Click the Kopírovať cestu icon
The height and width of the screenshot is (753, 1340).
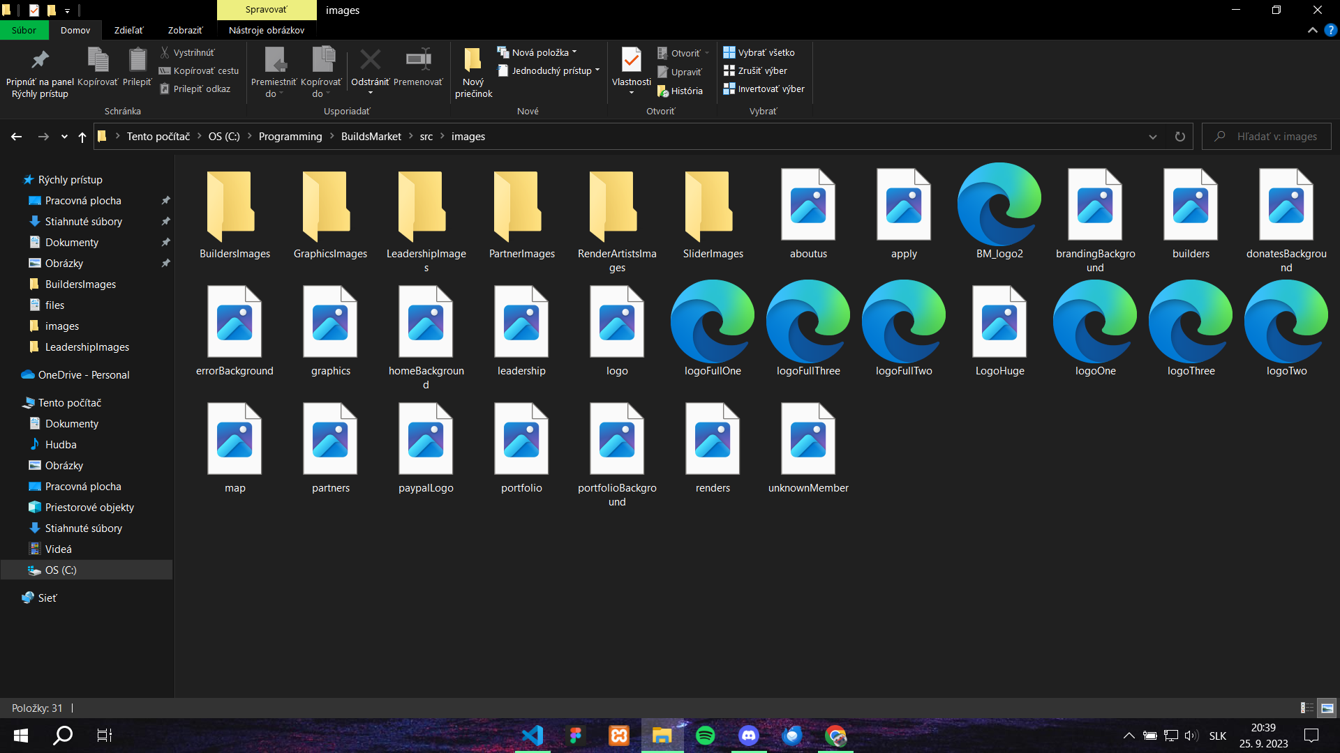pos(165,70)
